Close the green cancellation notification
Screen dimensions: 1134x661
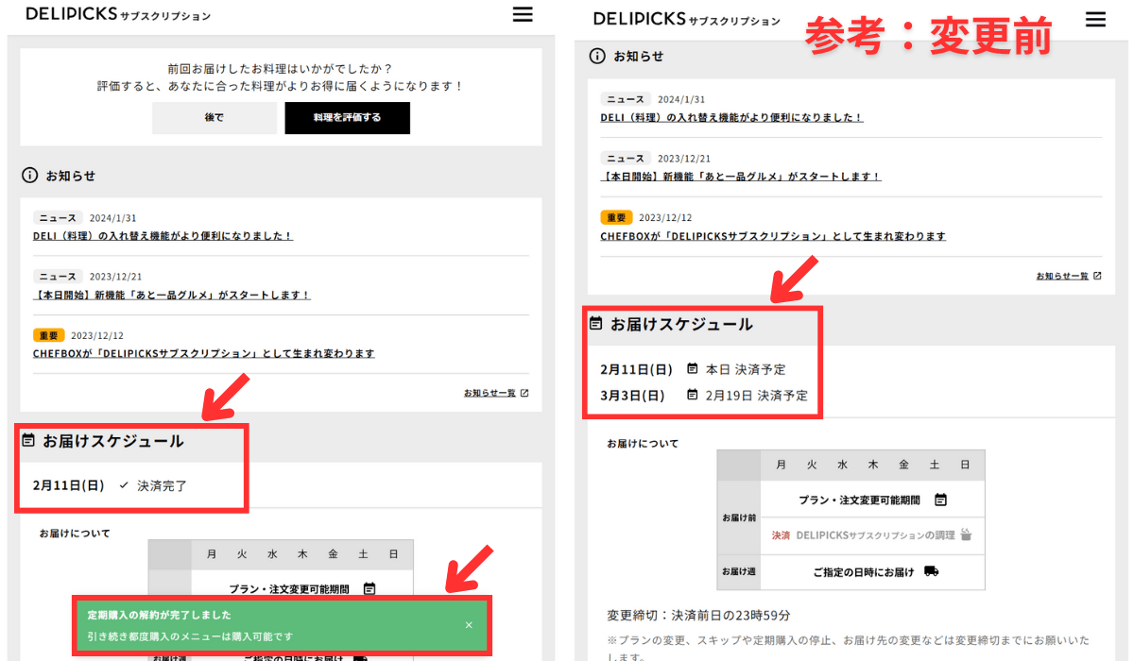(x=469, y=625)
